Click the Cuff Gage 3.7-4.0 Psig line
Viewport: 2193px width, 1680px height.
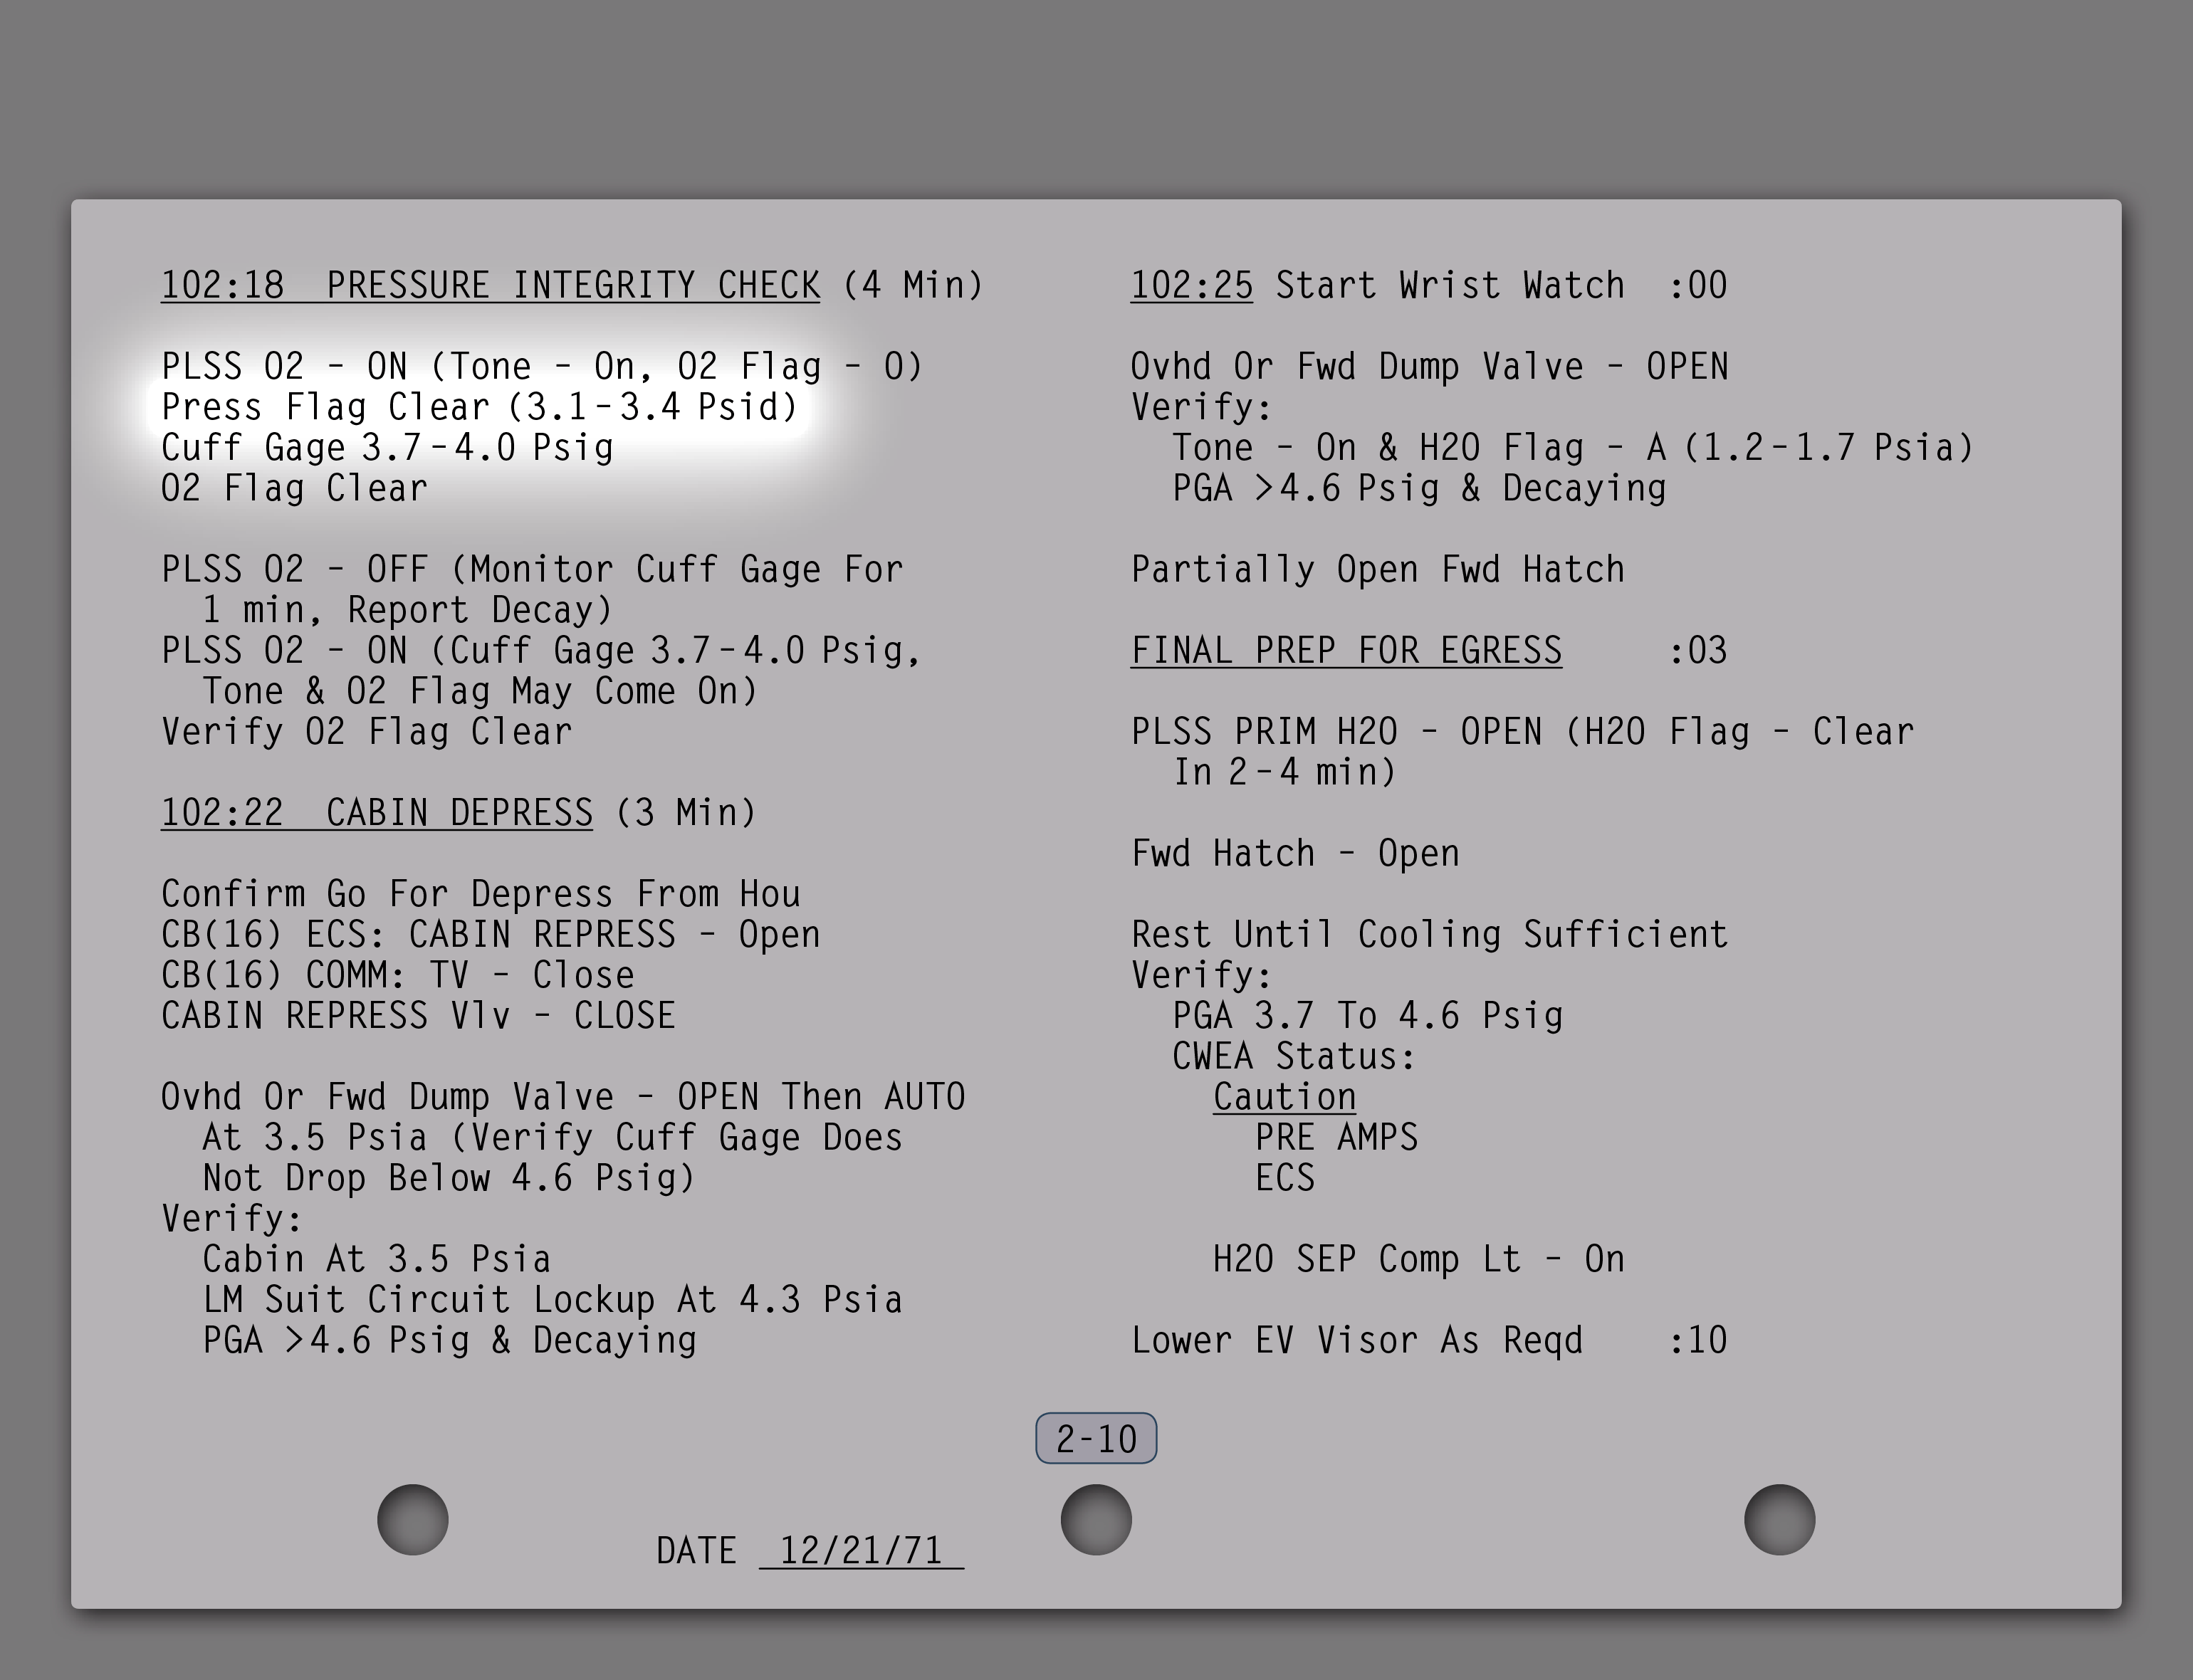(387, 447)
